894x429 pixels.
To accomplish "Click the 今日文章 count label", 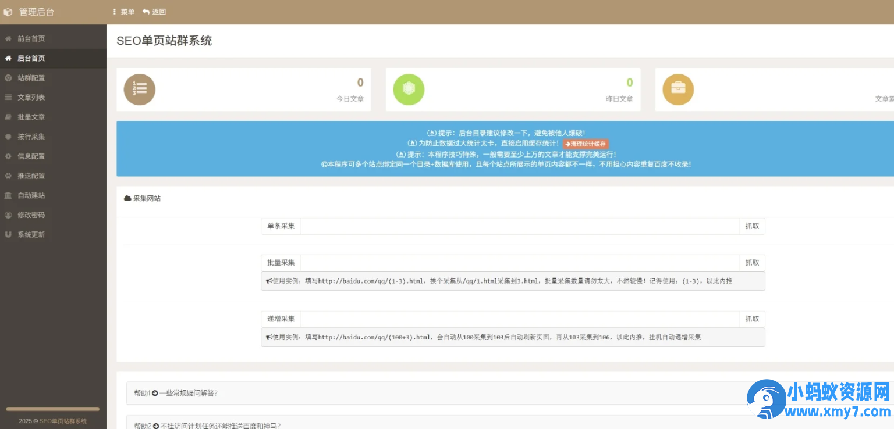I will (x=350, y=99).
